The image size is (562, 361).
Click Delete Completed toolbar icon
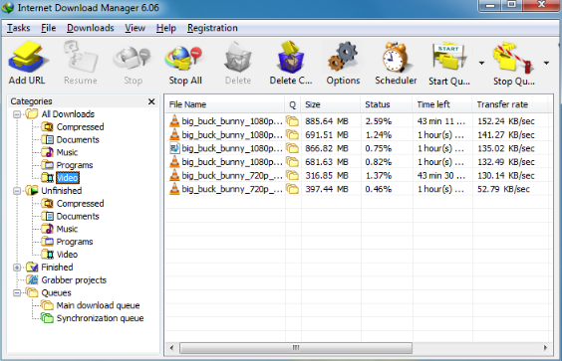click(x=291, y=63)
